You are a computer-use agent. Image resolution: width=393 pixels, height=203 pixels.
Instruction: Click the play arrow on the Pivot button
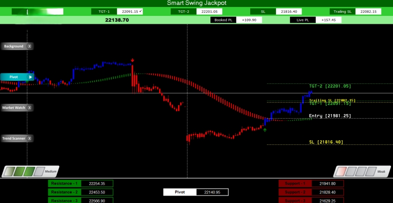tap(30, 77)
